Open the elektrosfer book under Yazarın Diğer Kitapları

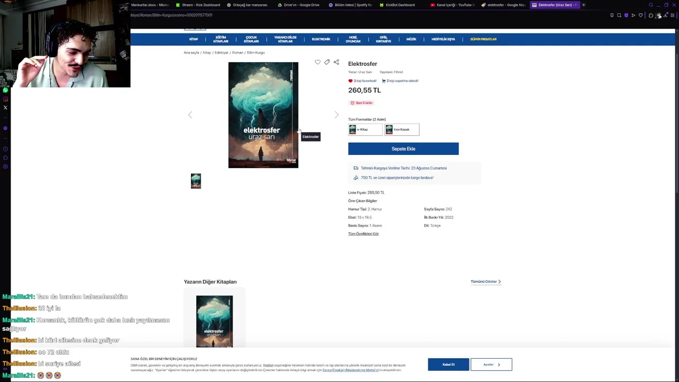[214, 322]
